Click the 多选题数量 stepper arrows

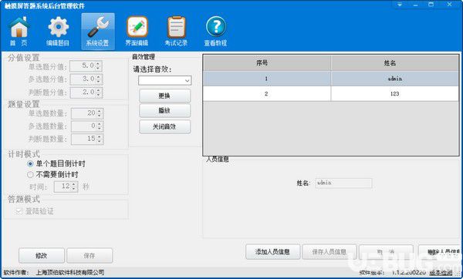[x=100, y=126]
